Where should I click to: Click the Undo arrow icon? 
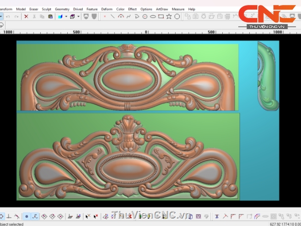9,17
